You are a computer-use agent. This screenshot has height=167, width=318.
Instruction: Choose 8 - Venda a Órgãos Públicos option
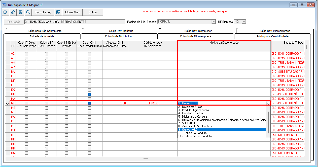[x=222, y=126]
